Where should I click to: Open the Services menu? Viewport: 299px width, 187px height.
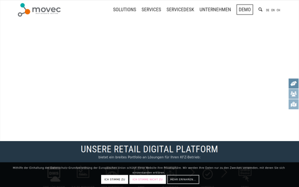coord(151,9)
